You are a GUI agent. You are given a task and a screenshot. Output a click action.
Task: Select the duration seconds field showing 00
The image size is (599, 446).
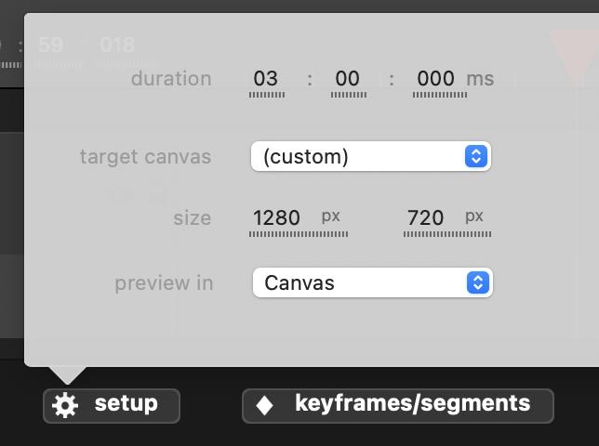pos(347,79)
